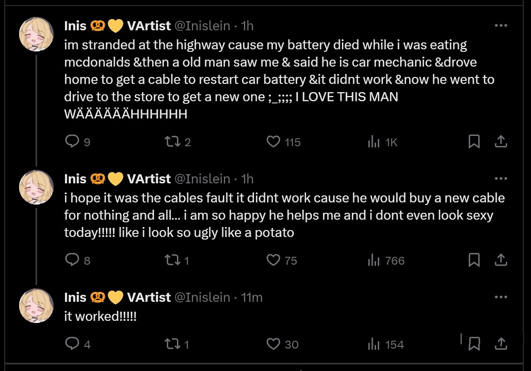Share the "it worked!!!!!" tweet

(500, 344)
